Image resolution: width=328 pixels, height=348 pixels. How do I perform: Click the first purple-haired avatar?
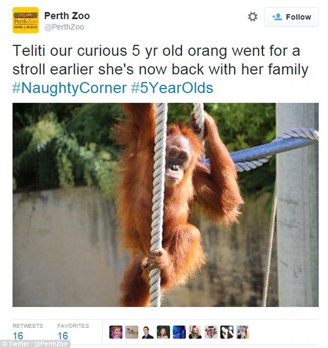116,332
